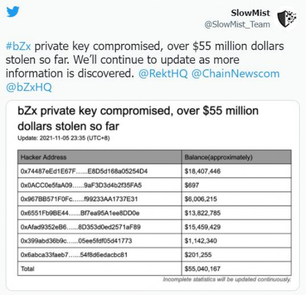The height and width of the screenshot is (295, 306).
Task: Select the address 0x967BB571F0Fc row
Action: tap(155, 199)
